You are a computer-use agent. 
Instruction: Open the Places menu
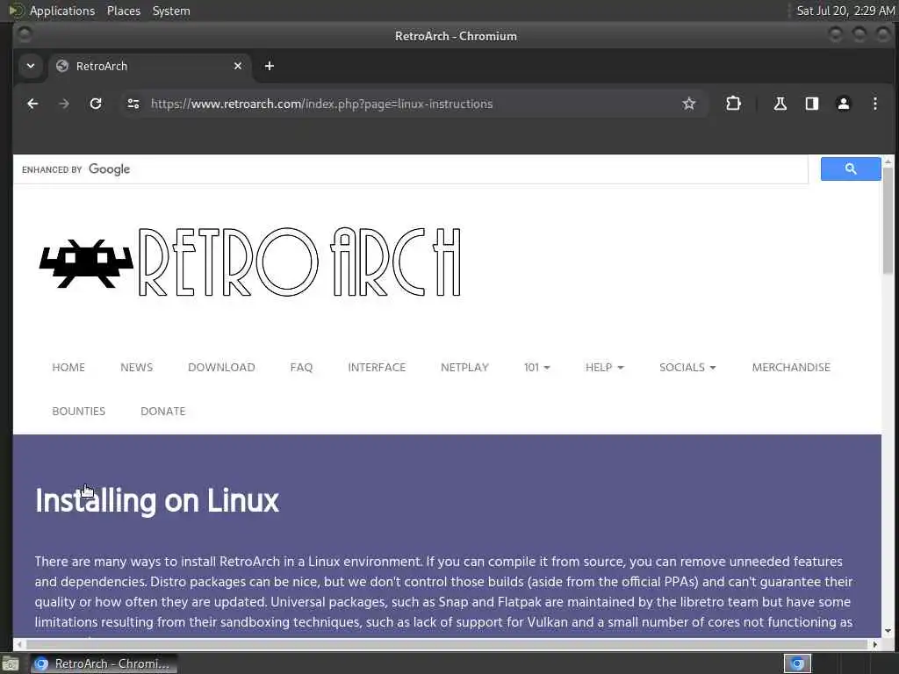[x=124, y=11]
